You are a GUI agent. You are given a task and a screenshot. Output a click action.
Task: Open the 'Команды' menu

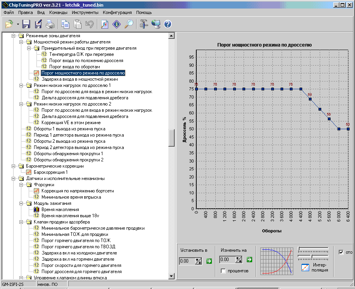click(58, 12)
